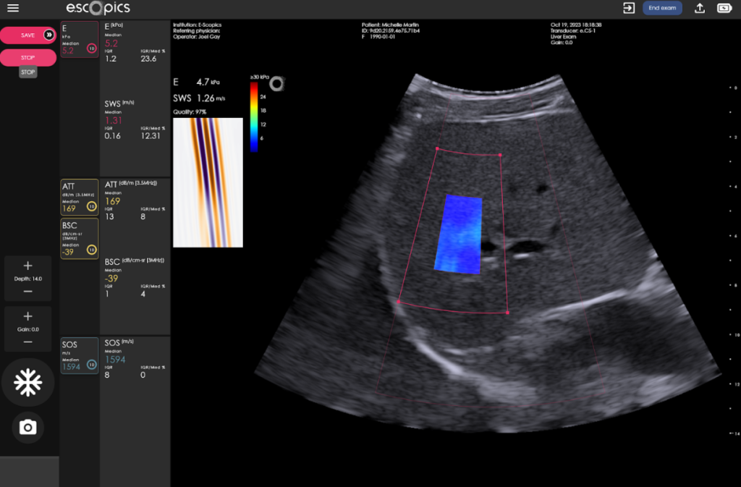
Task: Open the hamburger menu
Action: [12, 9]
